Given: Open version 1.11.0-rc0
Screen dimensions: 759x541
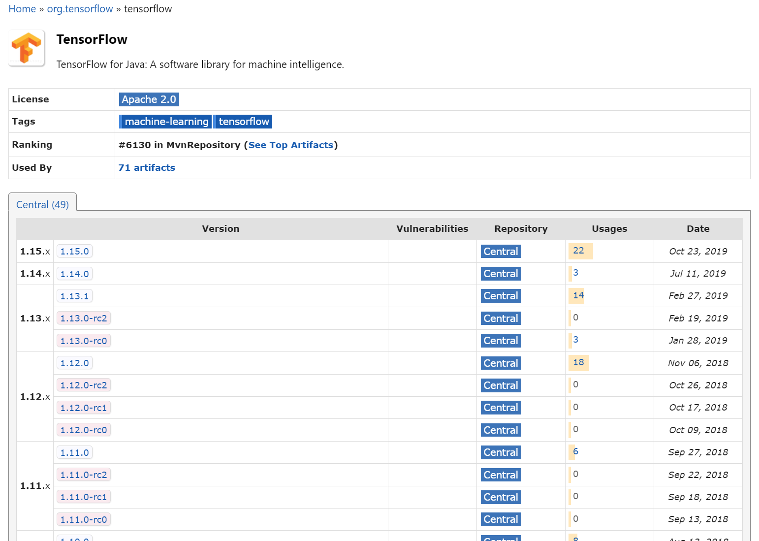Looking at the screenshot, I should tap(84, 519).
